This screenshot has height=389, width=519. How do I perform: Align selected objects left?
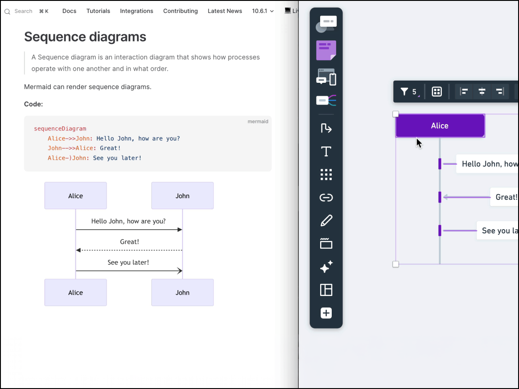point(464,92)
